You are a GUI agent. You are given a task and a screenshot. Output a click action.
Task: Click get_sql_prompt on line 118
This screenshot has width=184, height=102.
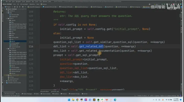click(x=87, y=55)
